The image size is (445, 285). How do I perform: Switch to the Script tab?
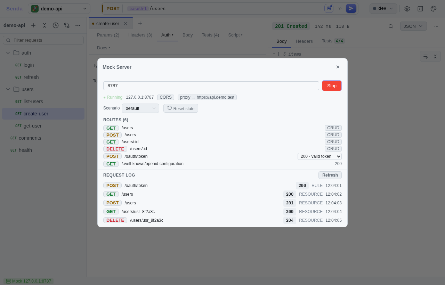click(235, 35)
